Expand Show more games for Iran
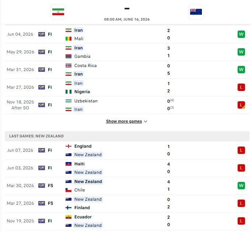 (124, 121)
